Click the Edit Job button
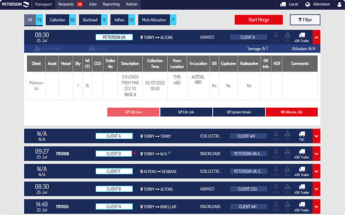This screenshot has width=345, height=215. (186, 112)
